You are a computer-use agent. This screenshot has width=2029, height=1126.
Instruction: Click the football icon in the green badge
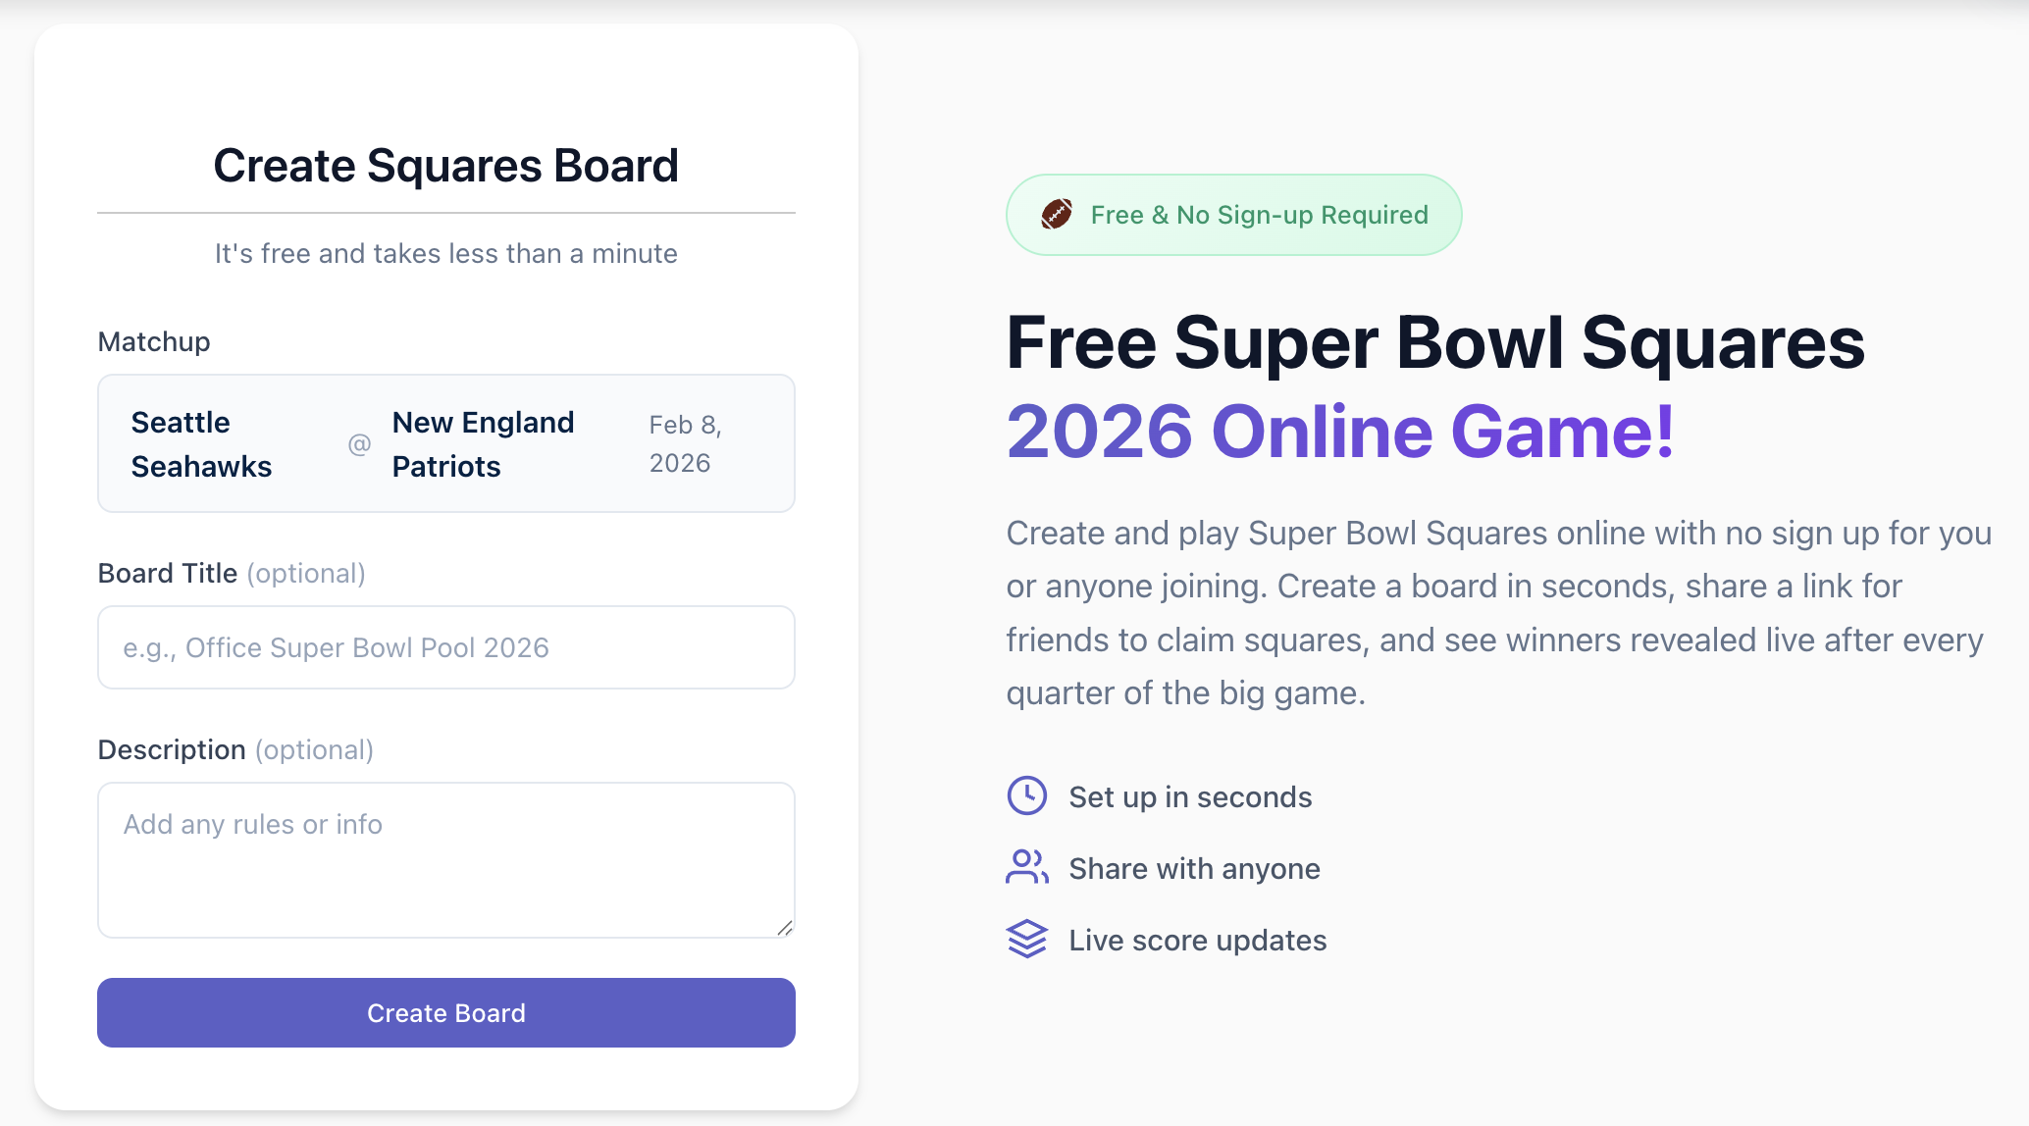coord(1056,214)
